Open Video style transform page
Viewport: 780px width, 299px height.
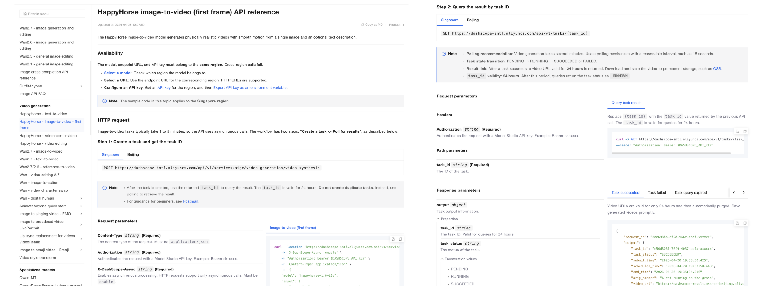tap(38, 258)
